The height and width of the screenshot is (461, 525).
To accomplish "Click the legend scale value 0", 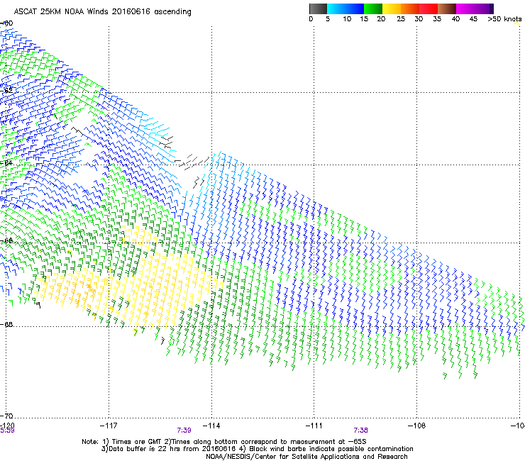I will pyautogui.click(x=311, y=19).
